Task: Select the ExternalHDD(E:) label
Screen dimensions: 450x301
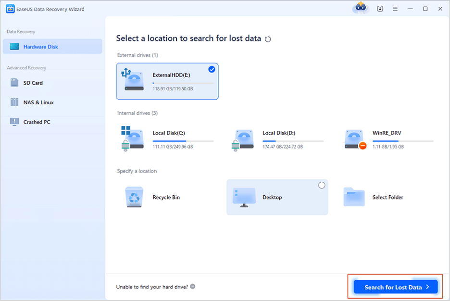Action: [x=171, y=75]
